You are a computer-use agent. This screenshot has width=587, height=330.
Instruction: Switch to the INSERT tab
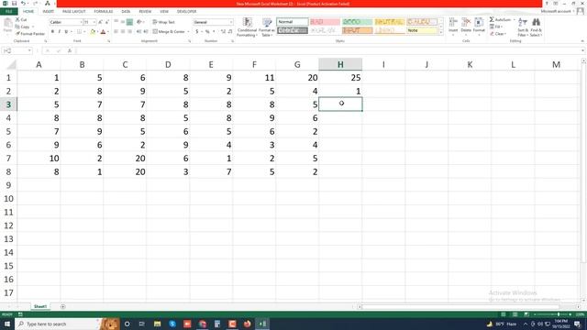point(49,12)
